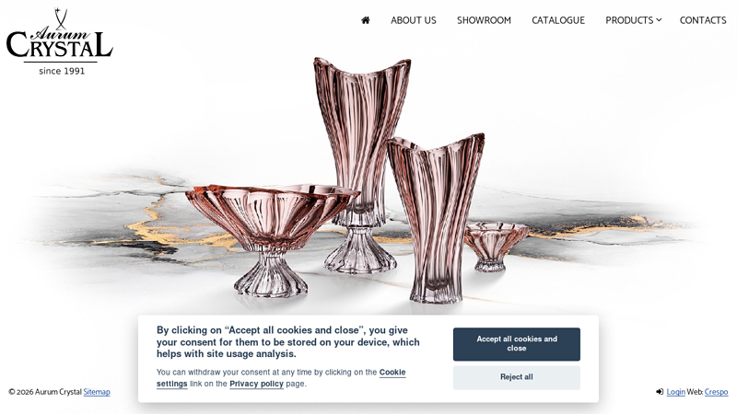
Task: Open the Sitemap link in footer
Action: [97, 392]
